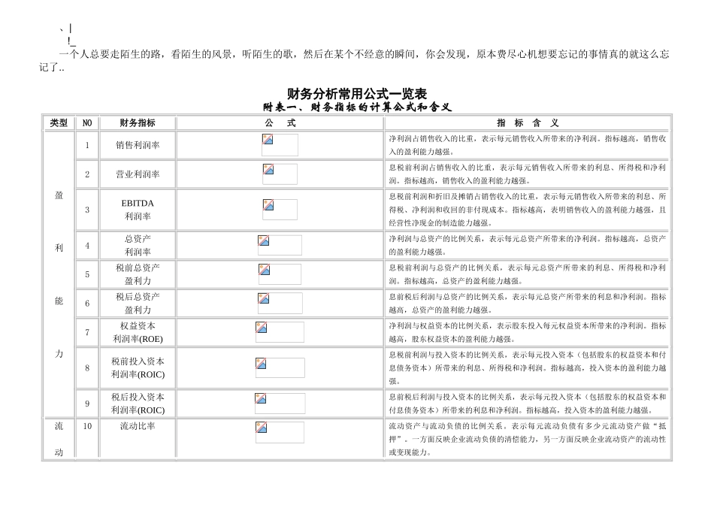Click the 公 式 column header
Screen dimensions: 714x505
tap(280, 123)
